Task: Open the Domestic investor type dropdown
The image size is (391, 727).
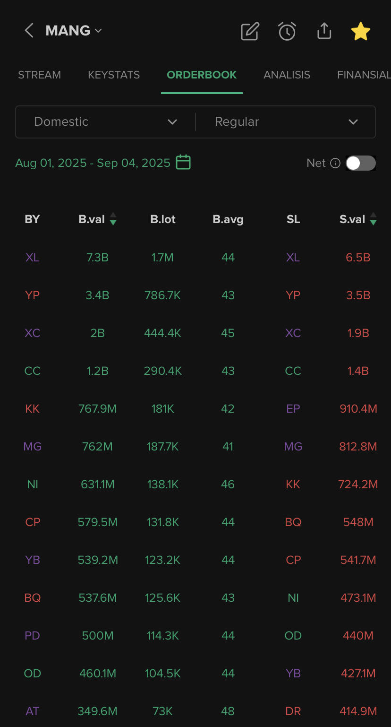Action: pos(106,121)
